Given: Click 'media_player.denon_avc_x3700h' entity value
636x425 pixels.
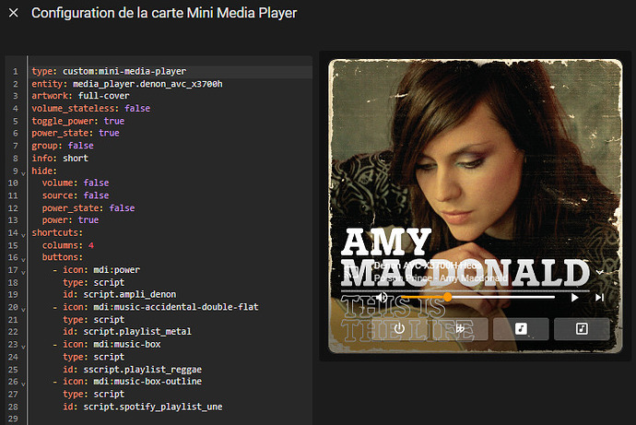Looking at the screenshot, I should click(147, 84).
